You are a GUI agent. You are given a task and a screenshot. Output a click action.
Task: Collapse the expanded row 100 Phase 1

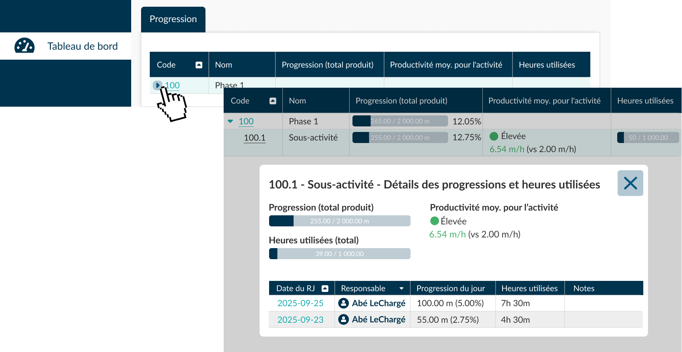(x=230, y=121)
